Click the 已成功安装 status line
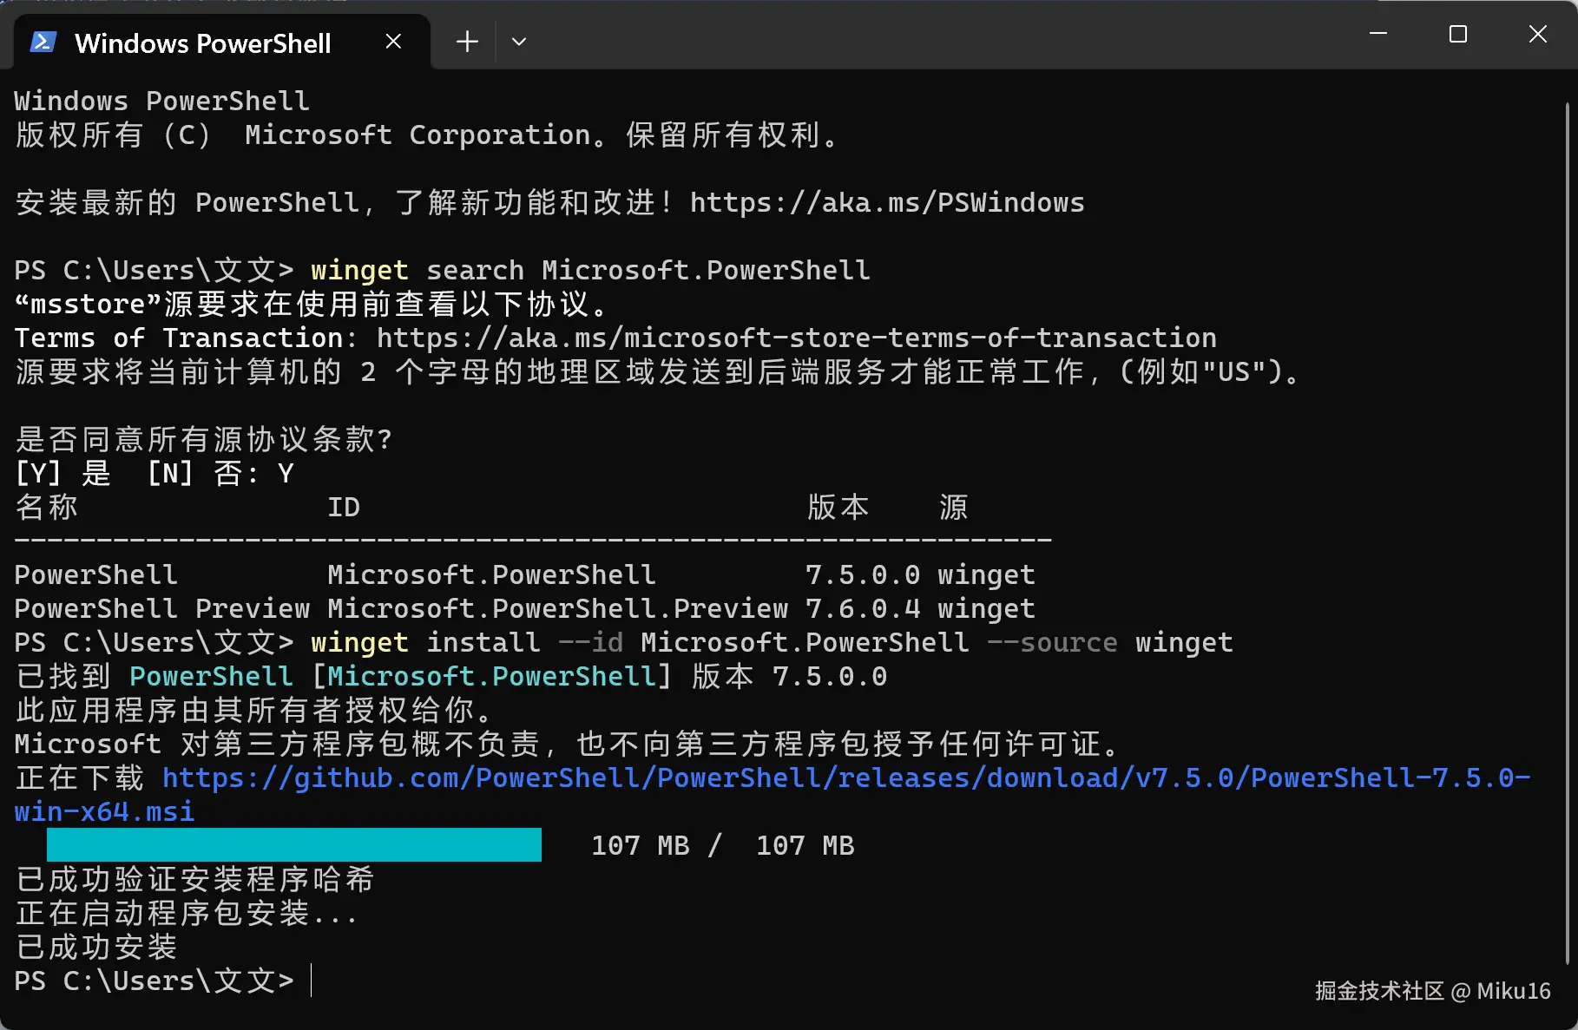The height and width of the screenshot is (1030, 1578). [x=96, y=948]
